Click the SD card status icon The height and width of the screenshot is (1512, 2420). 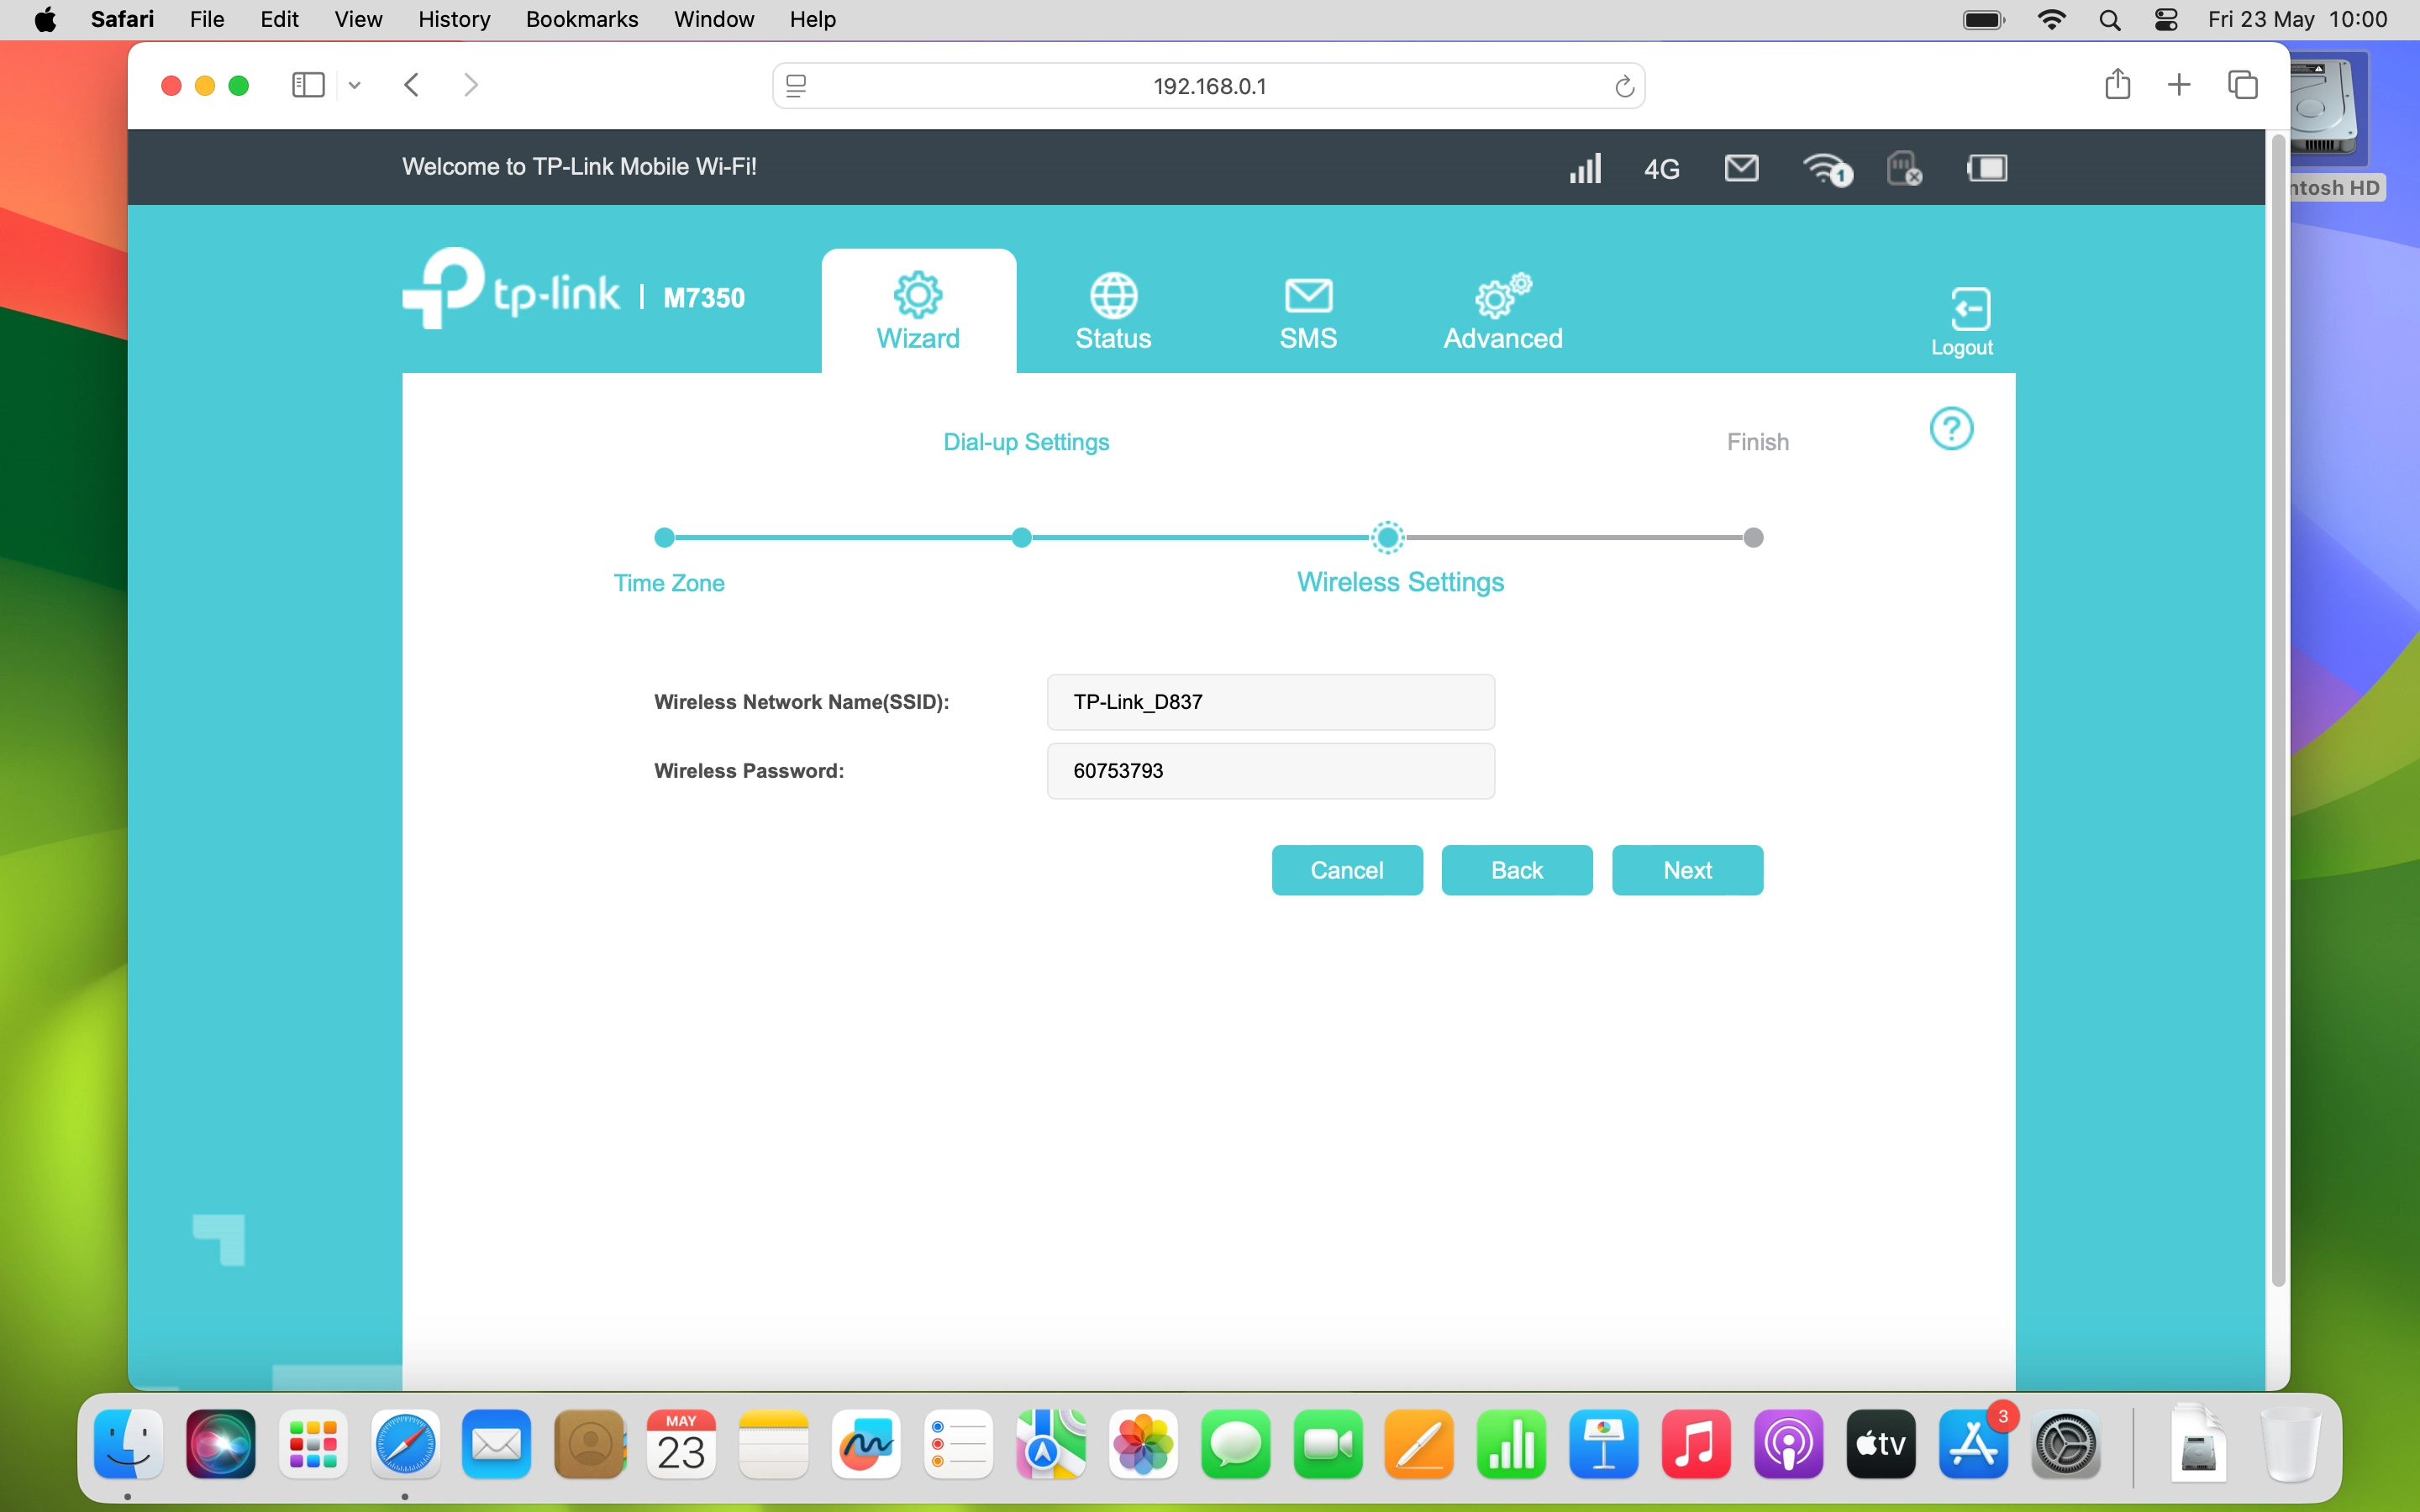[1903, 168]
